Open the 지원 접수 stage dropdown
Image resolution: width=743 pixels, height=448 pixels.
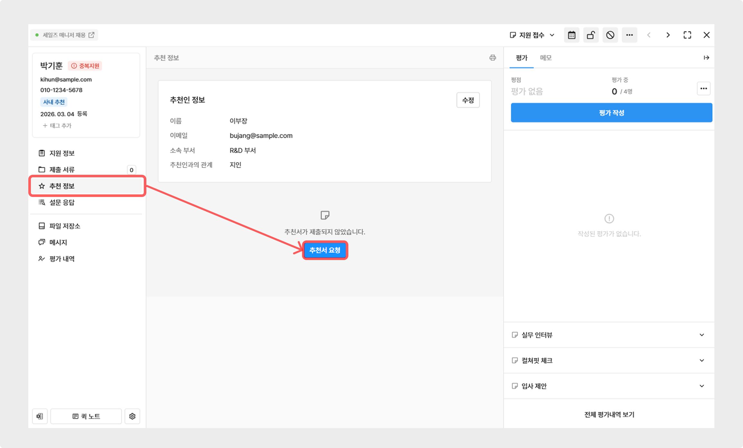point(532,35)
